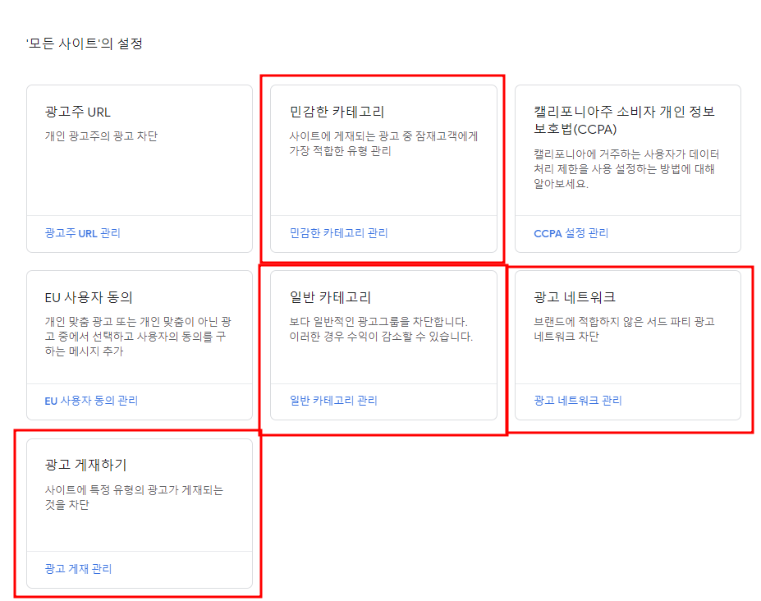This screenshot has height=601, width=761.
Task: Click 광고 네트워크 관리 link
Action: (x=578, y=401)
